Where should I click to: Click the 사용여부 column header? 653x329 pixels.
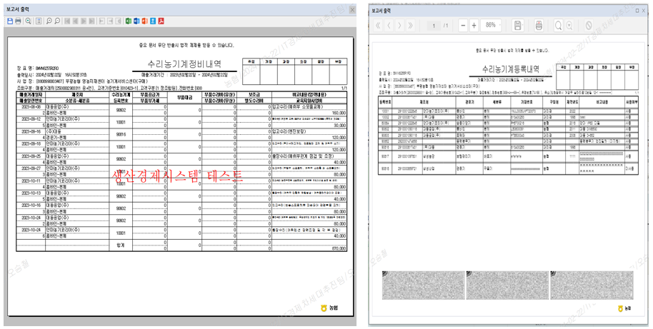(x=631, y=101)
